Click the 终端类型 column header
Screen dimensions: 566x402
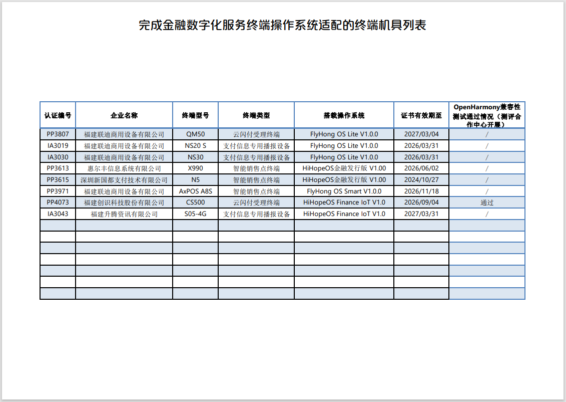click(x=256, y=115)
